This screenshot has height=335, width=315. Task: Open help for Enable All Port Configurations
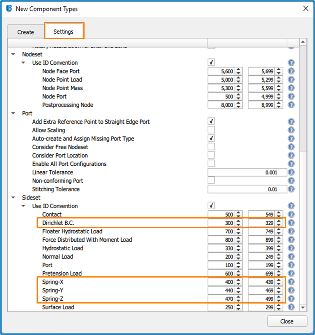click(291, 164)
